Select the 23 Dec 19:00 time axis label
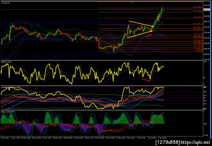 [x=47, y=138]
